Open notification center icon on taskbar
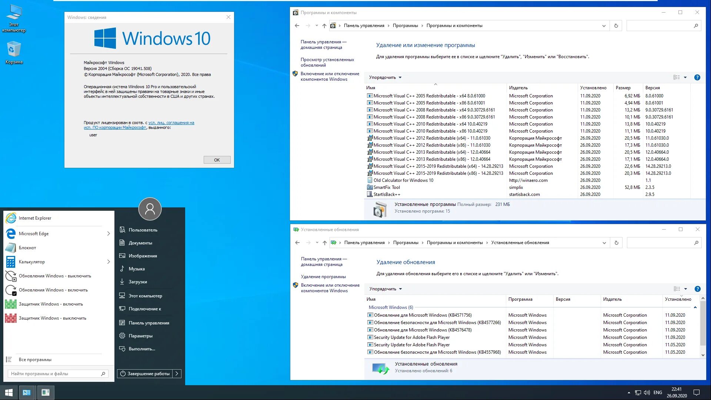The width and height of the screenshot is (711, 400). 697,393
